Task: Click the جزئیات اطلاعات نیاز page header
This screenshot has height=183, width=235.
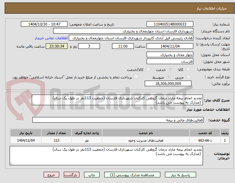Action: [212, 8]
